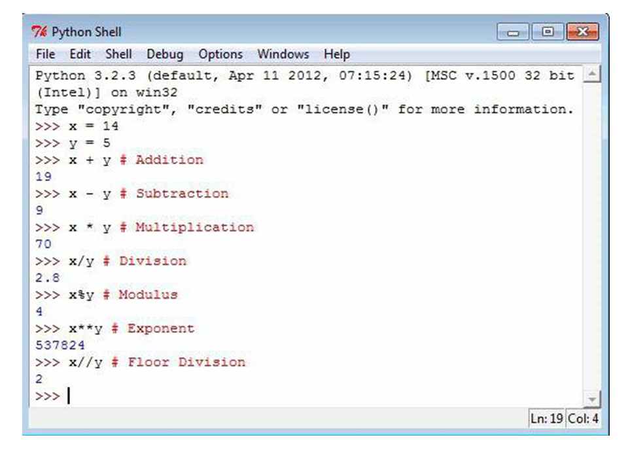The height and width of the screenshot is (471, 628).
Task: Click the 'Type "copyright"' information line
Action: [304, 109]
